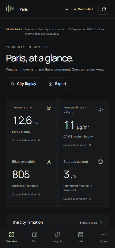Click the Demo data badge
This screenshot has height=248, width=115.
click(x=83, y=9)
